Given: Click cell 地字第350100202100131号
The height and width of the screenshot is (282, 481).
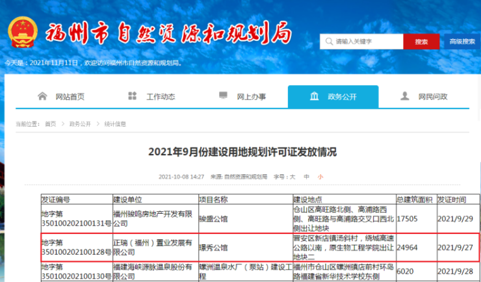Looking at the screenshot, I should [77, 218].
